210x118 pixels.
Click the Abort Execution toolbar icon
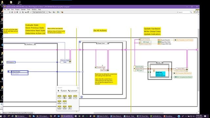coord(15,12)
